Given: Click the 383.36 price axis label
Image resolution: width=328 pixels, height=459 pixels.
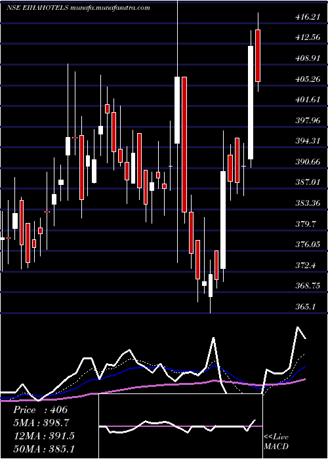Looking at the screenshot, I should [x=308, y=203].
